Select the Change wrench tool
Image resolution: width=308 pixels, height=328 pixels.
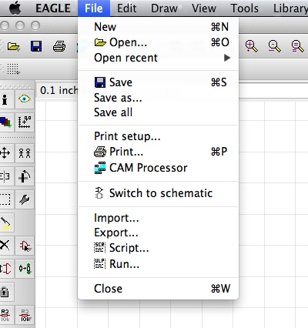[25, 199]
